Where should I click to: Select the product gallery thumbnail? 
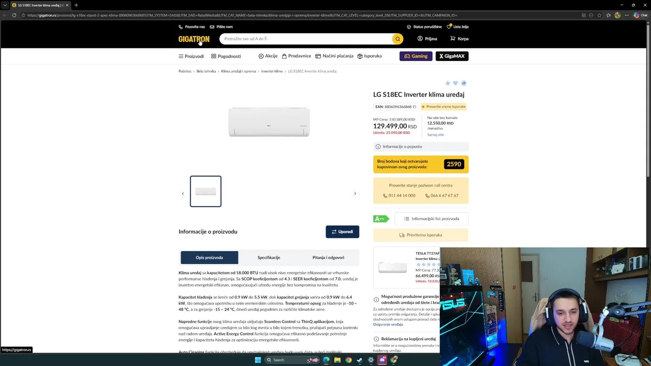coord(205,191)
